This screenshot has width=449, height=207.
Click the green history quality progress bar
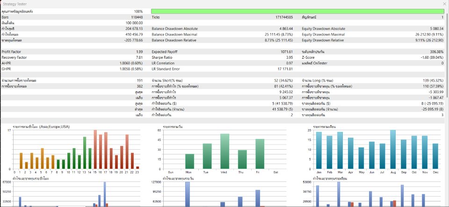tap(298, 11)
